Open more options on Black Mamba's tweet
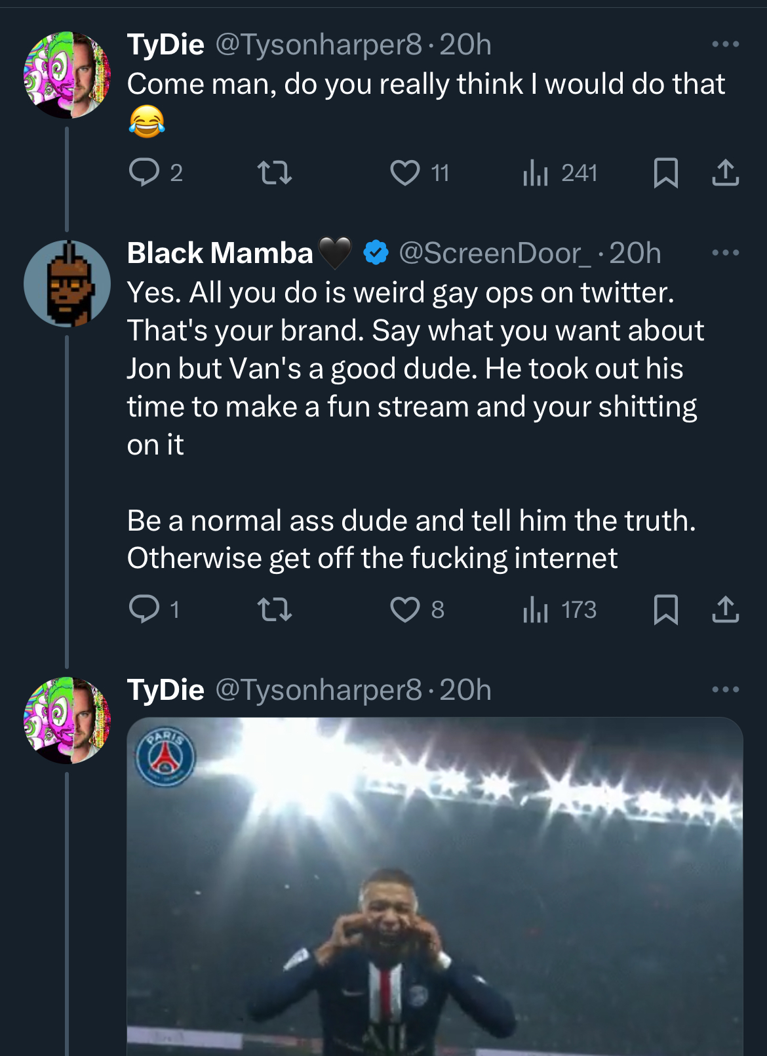 (x=726, y=253)
